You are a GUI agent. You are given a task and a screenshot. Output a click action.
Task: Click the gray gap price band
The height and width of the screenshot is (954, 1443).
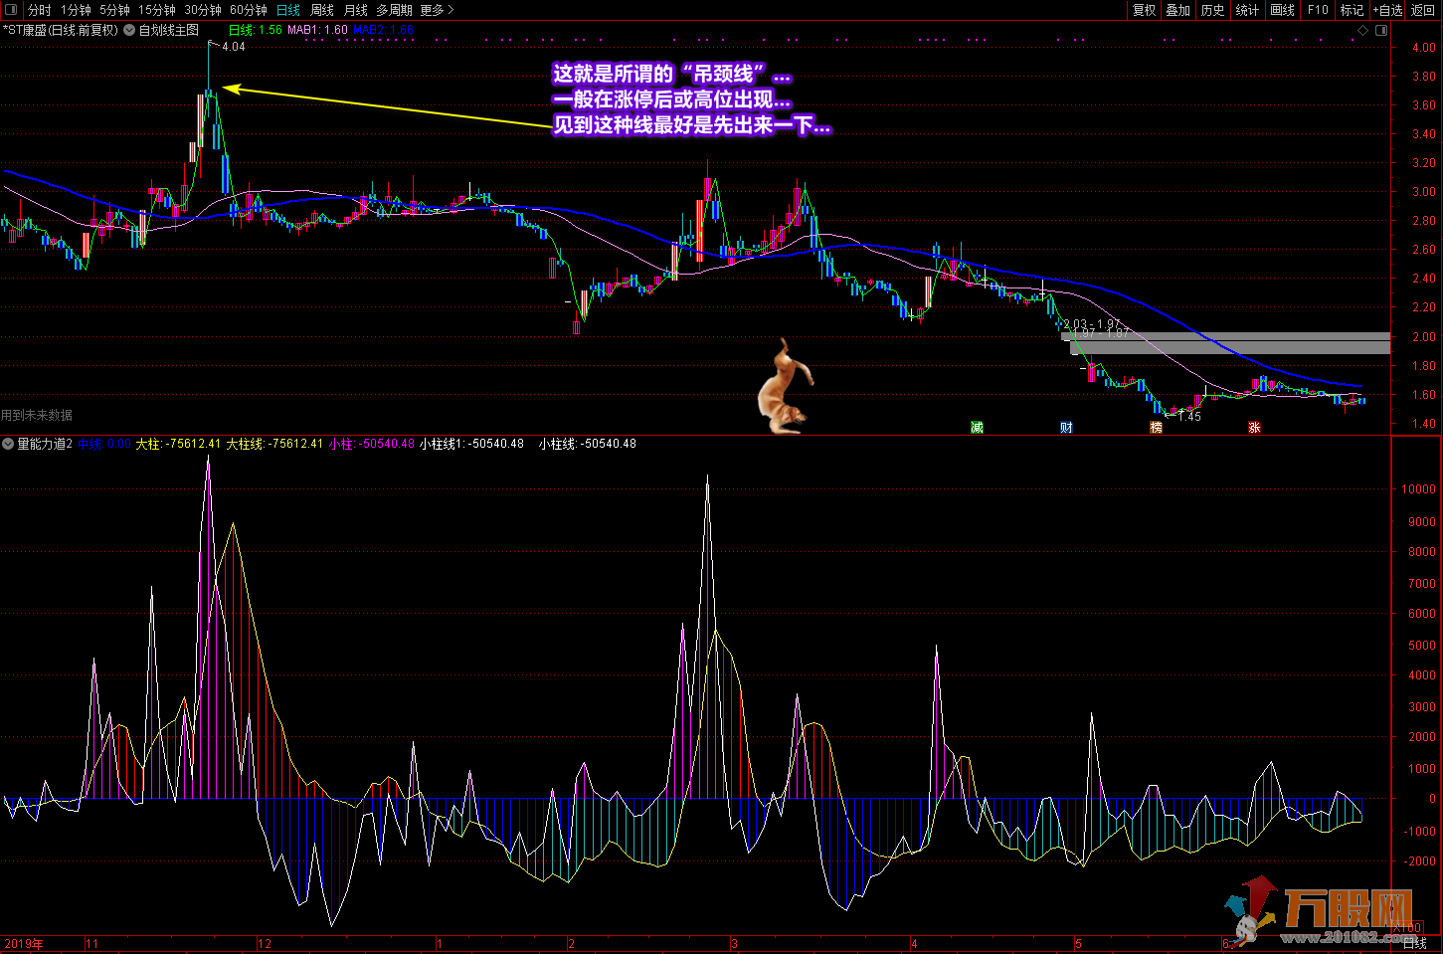[x=1229, y=343]
